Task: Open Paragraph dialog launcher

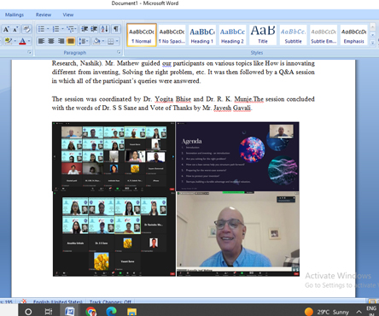Action: [119, 52]
